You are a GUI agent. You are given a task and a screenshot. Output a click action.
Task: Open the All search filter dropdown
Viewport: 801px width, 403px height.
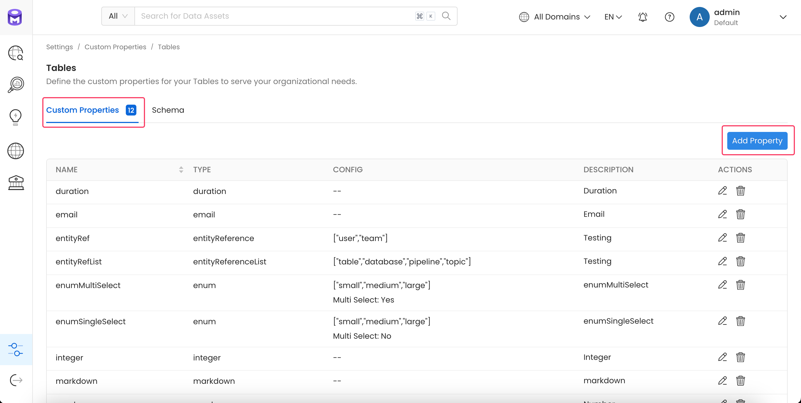pyautogui.click(x=118, y=16)
